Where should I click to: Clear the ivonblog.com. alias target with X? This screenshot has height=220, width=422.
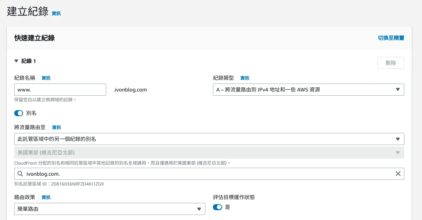(x=398, y=174)
